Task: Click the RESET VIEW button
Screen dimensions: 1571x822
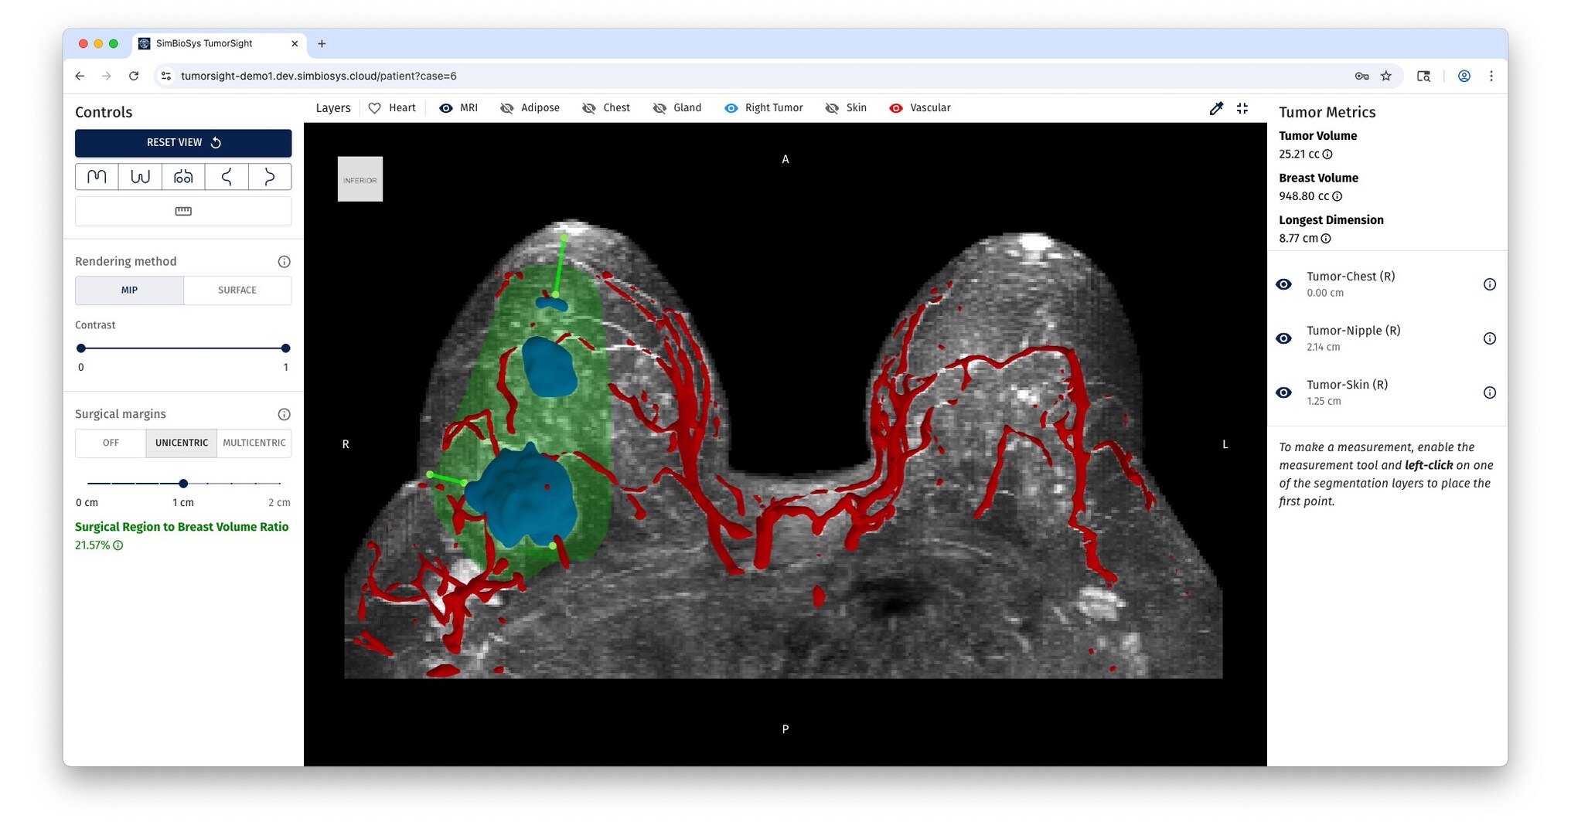Action: (x=183, y=142)
